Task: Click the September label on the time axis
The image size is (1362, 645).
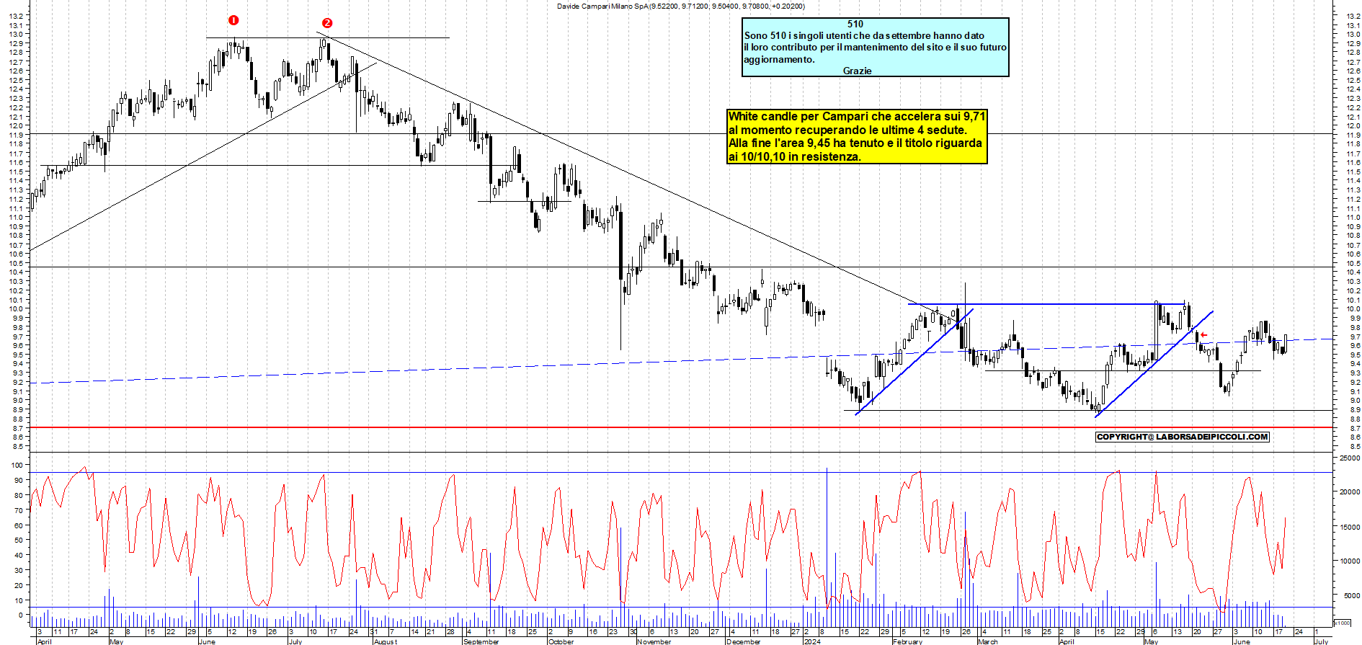Action: coord(481,641)
